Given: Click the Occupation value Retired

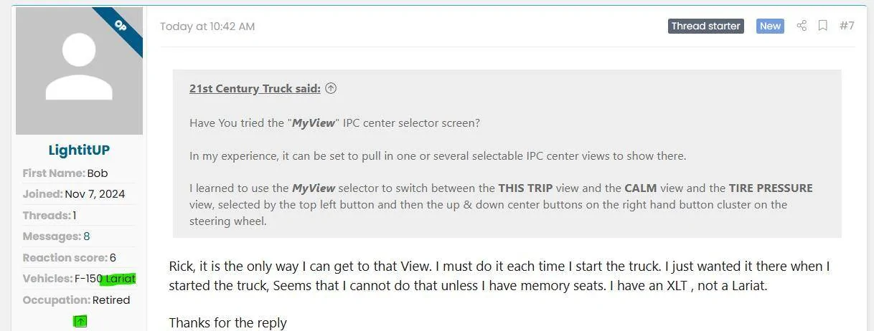Looking at the screenshot, I should pyautogui.click(x=111, y=300).
